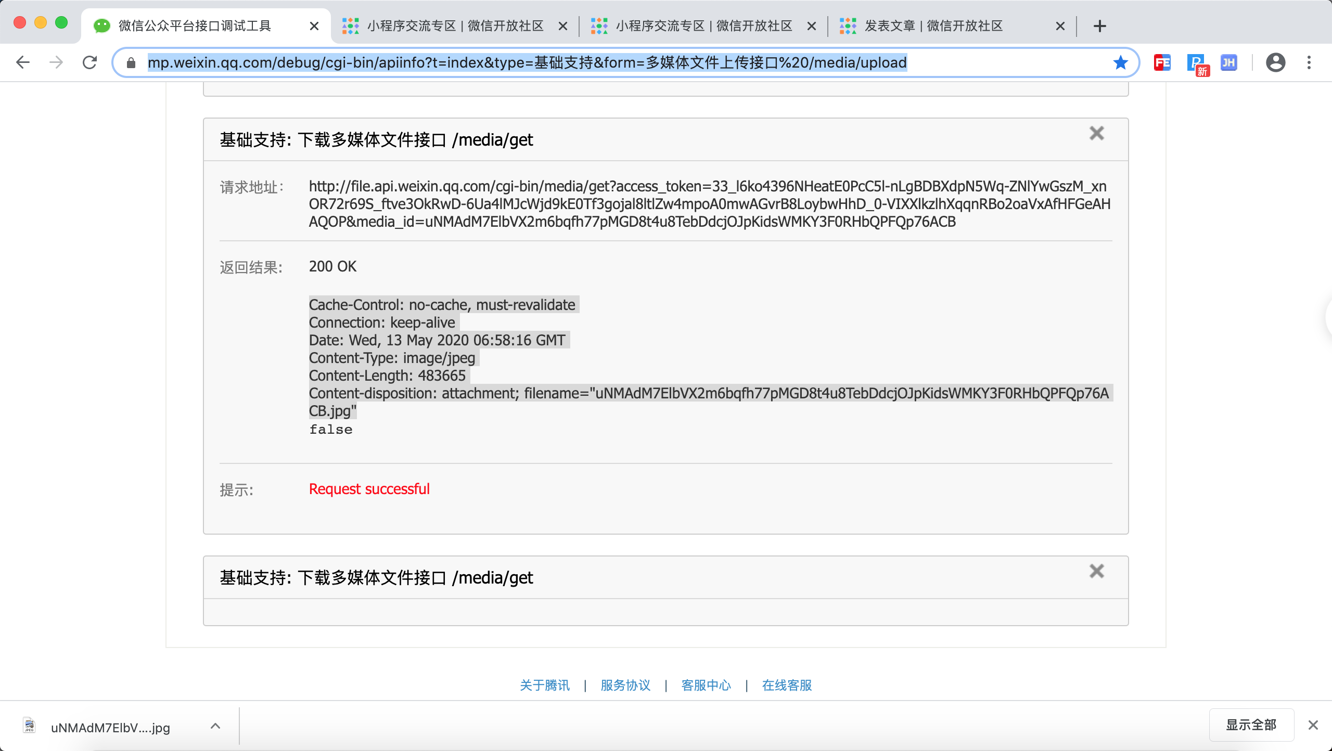Open the 在线客服 footer link

(787, 685)
